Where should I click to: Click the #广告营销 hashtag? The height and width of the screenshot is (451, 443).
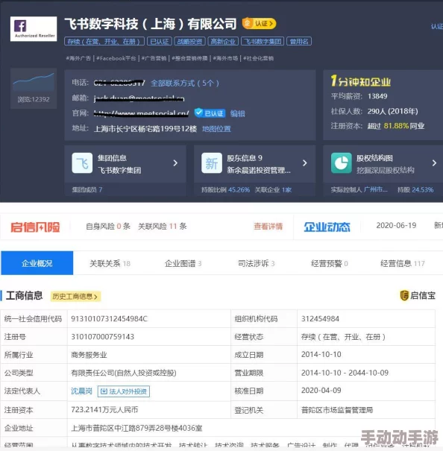(154, 58)
